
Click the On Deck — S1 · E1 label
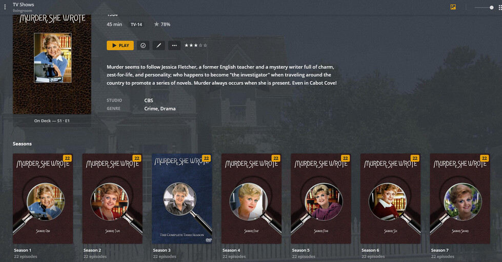tap(52, 121)
